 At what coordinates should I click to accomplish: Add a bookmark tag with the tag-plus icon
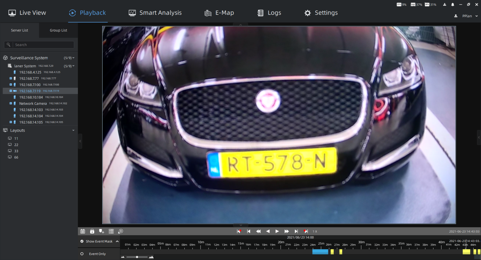102,231
